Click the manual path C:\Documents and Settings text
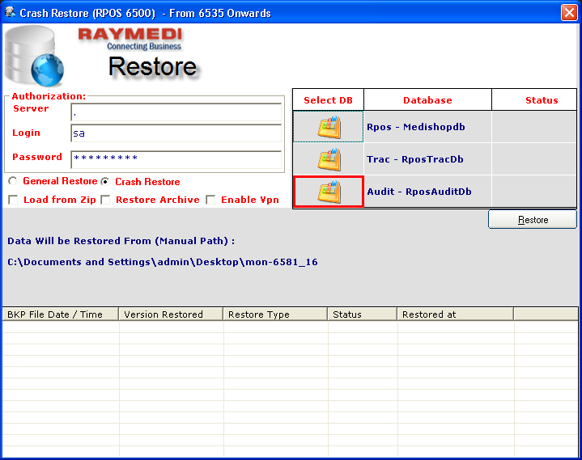 [163, 262]
